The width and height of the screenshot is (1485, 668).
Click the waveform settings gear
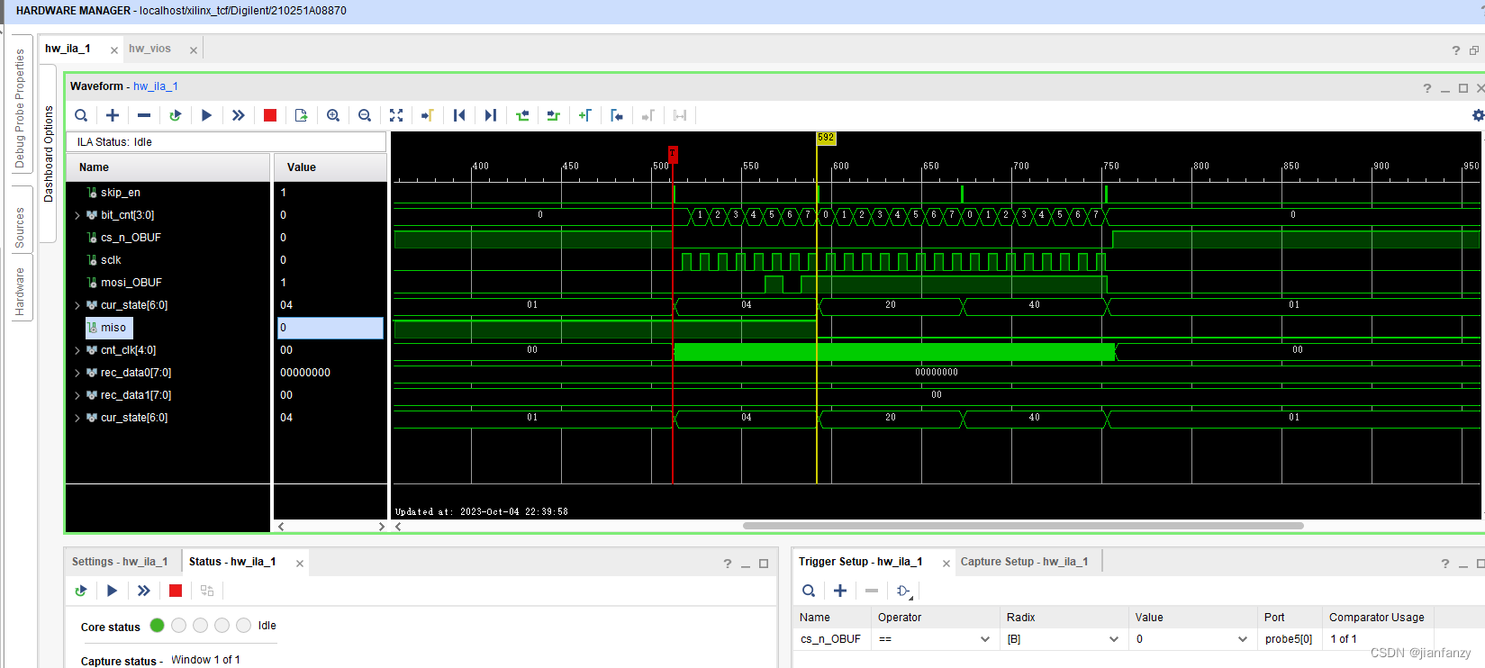(1478, 115)
